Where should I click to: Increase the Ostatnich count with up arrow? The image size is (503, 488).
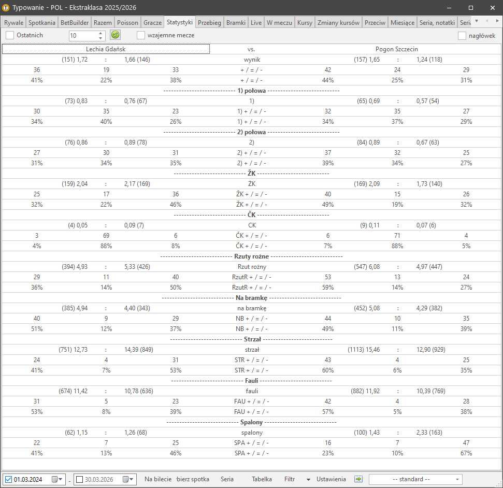tap(100, 33)
